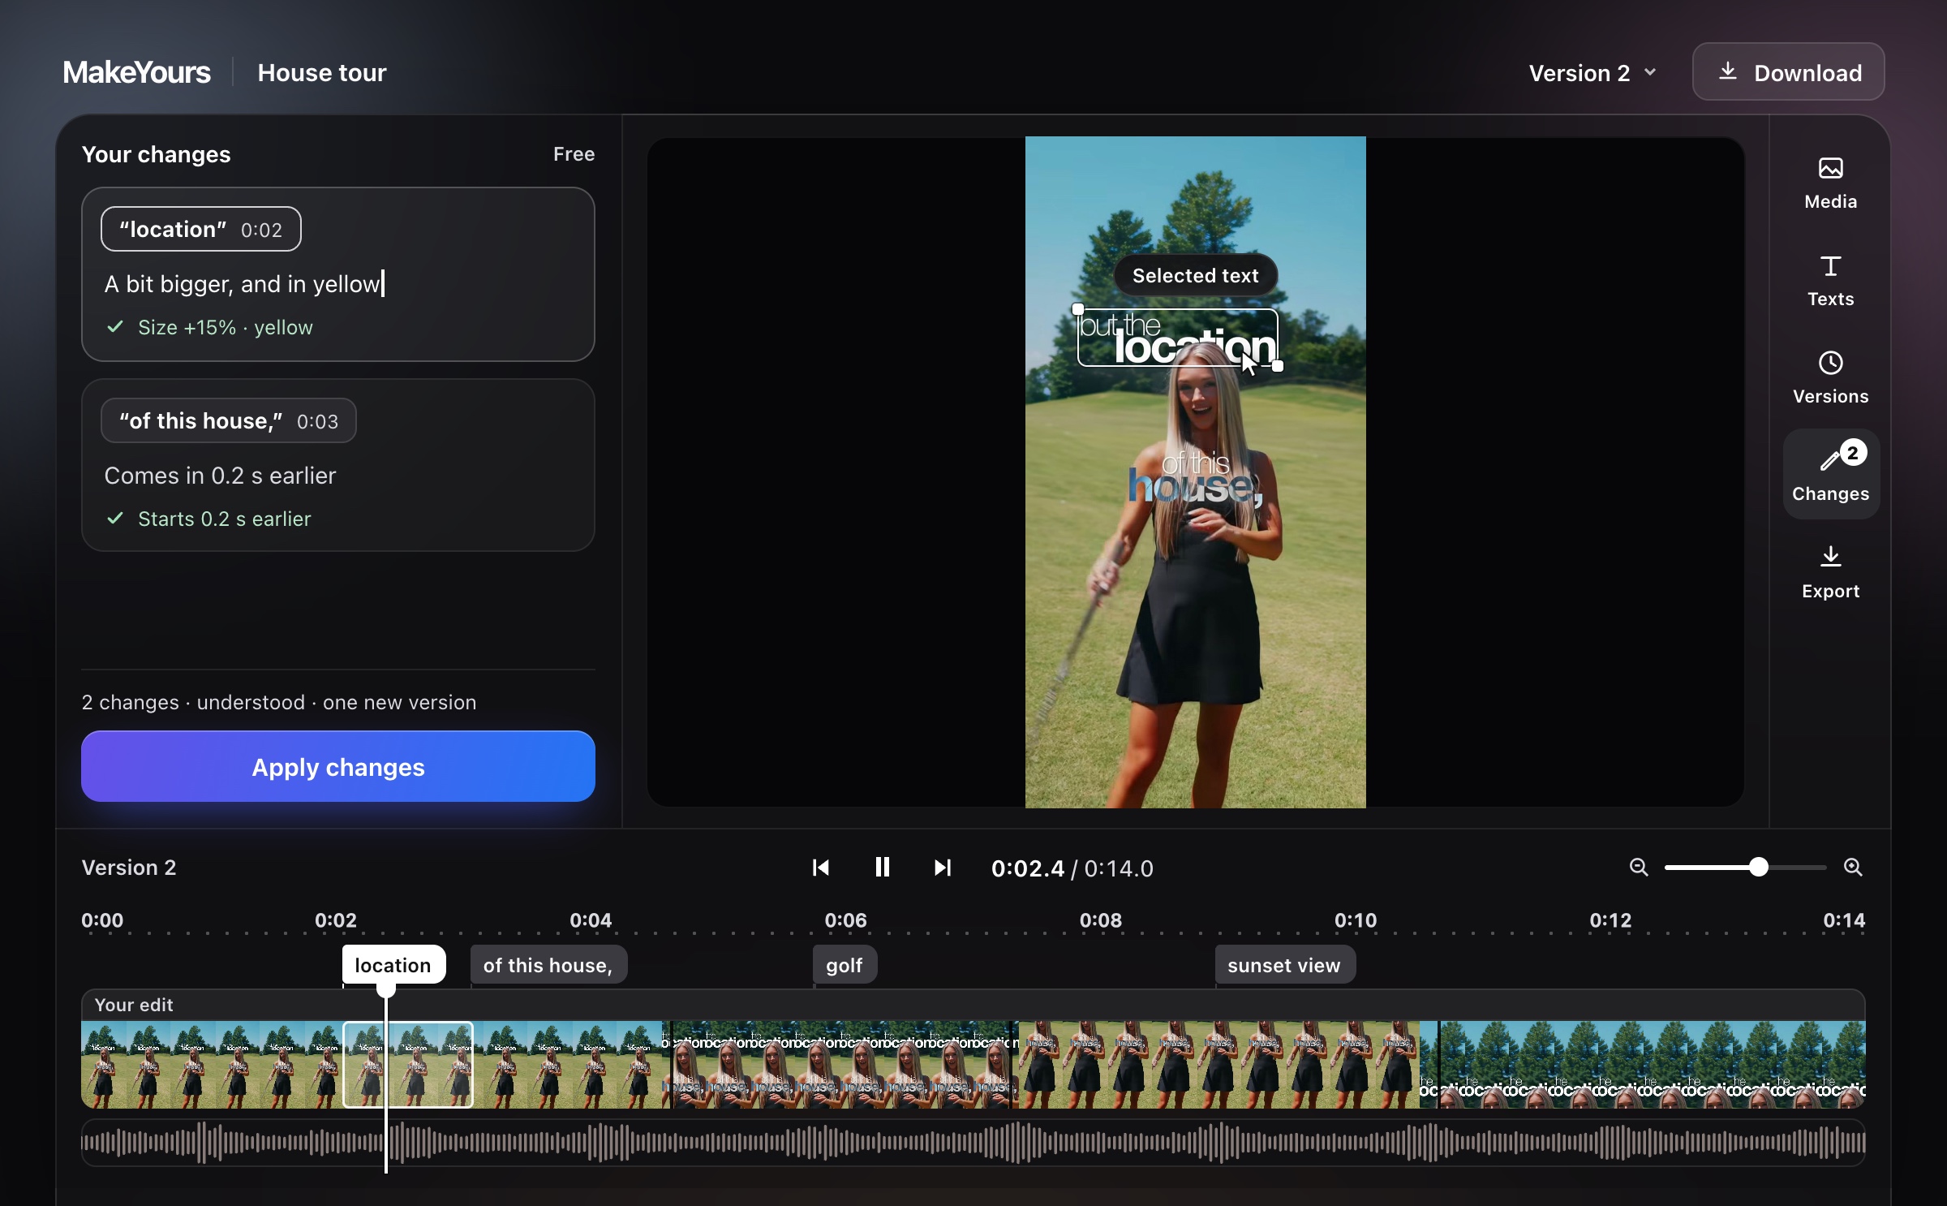Image resolution: width=1947 pixels, height=1206 pixels.
Task: Adjust the timeline zoom slider handle
Action: 1758,867
